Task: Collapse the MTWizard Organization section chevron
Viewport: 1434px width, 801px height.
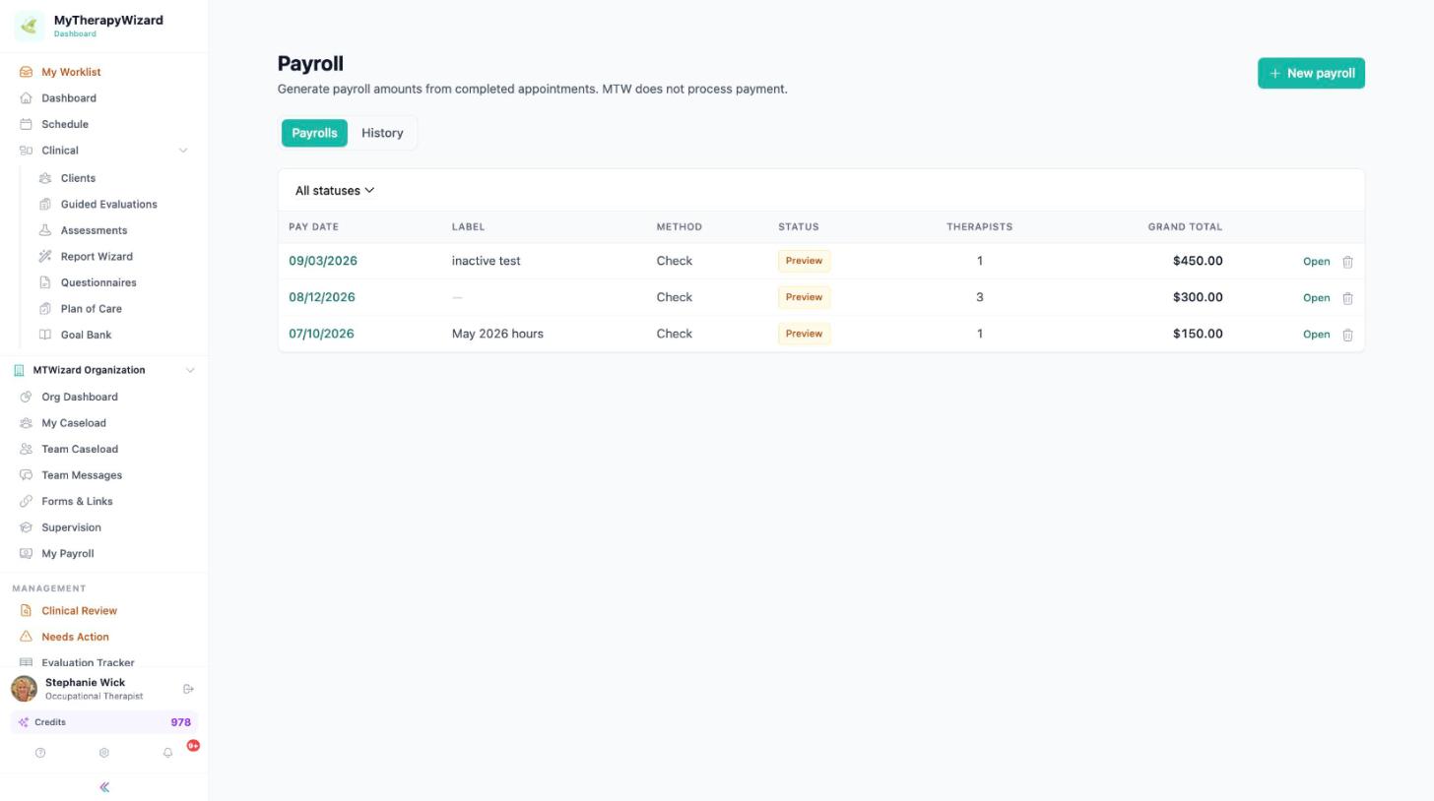Action: (190, 370)
